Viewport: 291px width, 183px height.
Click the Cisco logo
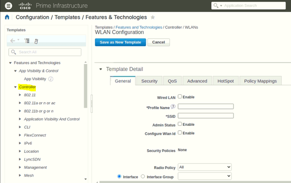click(x=25, y=6)
